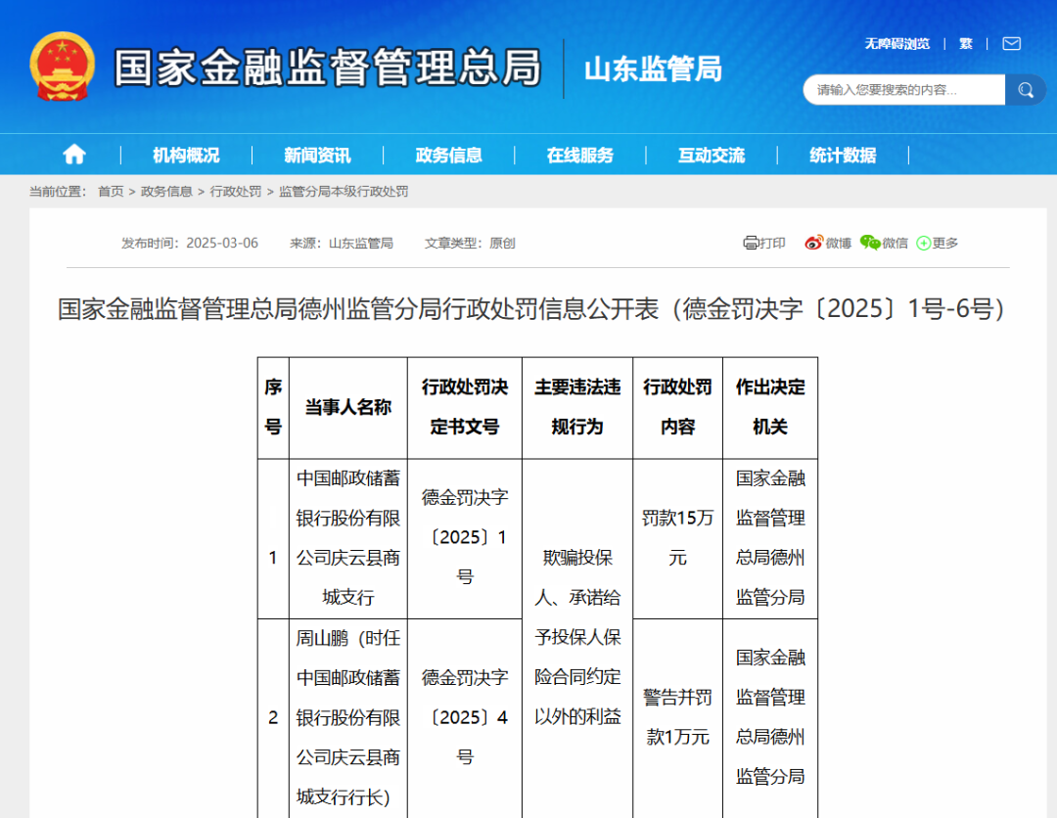This screenshot has height=818, width=1057.
Task: Click the 山东监管局 heading
Action: [653, 68]
